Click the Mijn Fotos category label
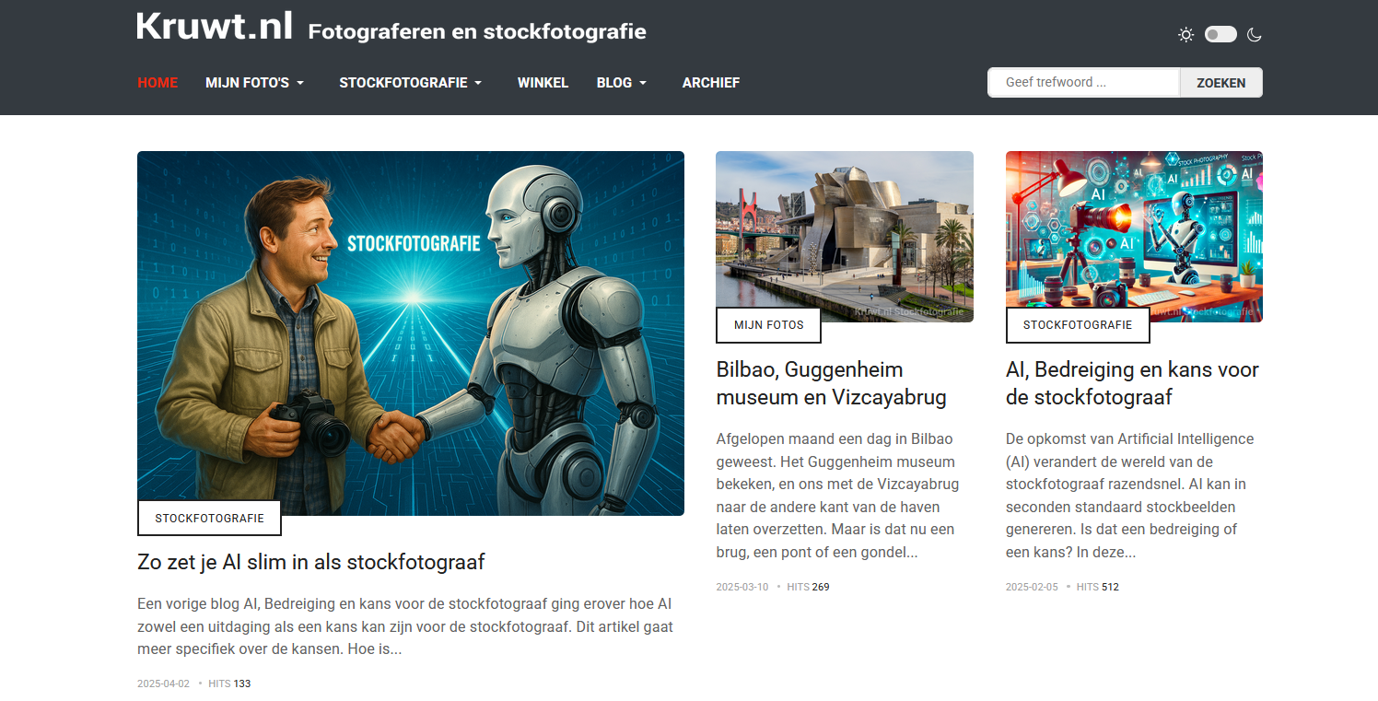The height and width of the screenshot is (701, 1378). point(769,325)
